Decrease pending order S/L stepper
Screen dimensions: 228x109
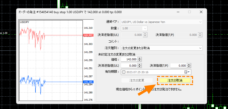coord(139,67)
